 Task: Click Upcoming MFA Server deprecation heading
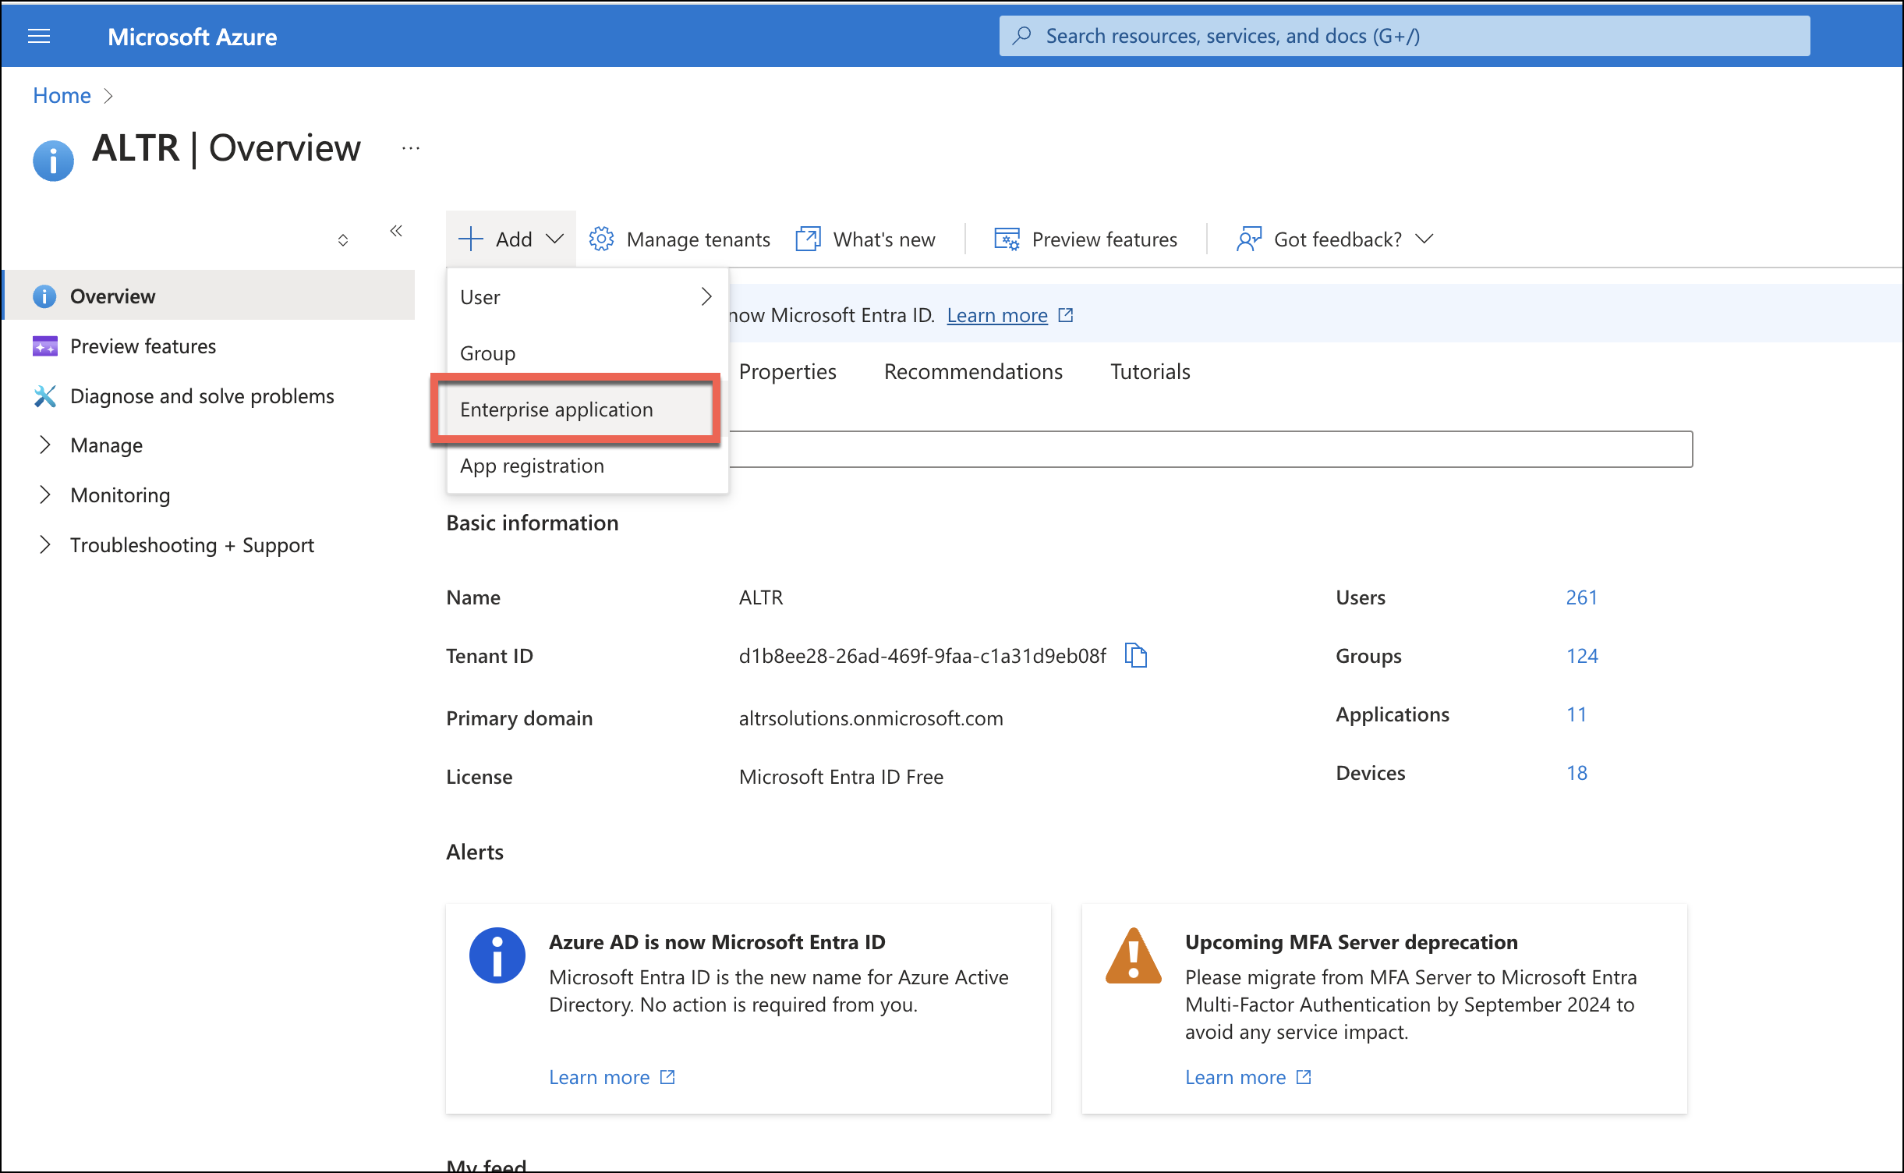1351,942
